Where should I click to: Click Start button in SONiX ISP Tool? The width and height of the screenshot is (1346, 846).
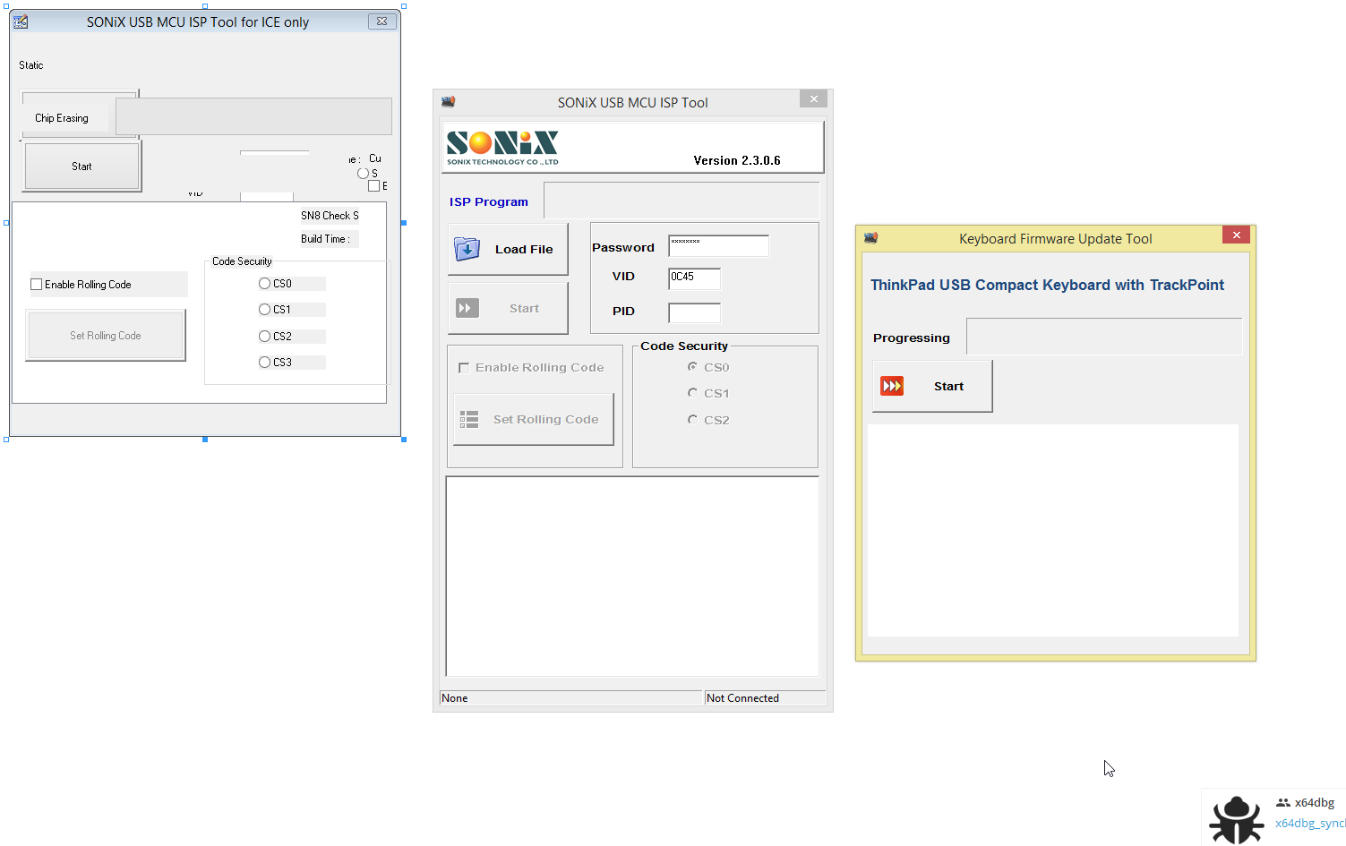(508, 308)
